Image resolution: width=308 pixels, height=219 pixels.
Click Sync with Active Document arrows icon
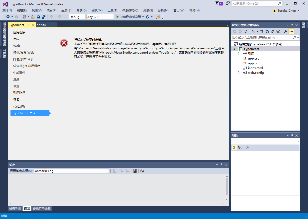pyautogui.click(x=262, y=31)
